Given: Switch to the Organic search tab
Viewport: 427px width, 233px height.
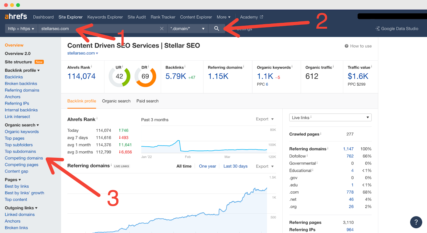Looking at the screenshot, I should click(116, 101).
